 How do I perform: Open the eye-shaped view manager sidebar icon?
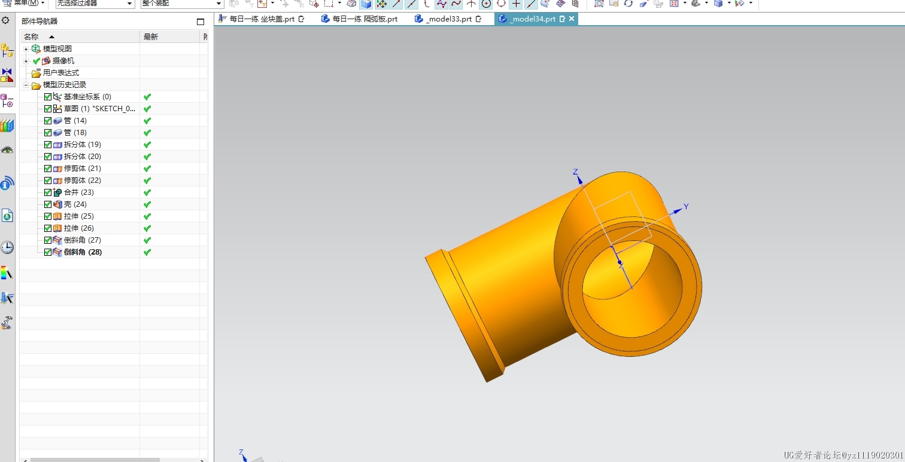[7, 149]
